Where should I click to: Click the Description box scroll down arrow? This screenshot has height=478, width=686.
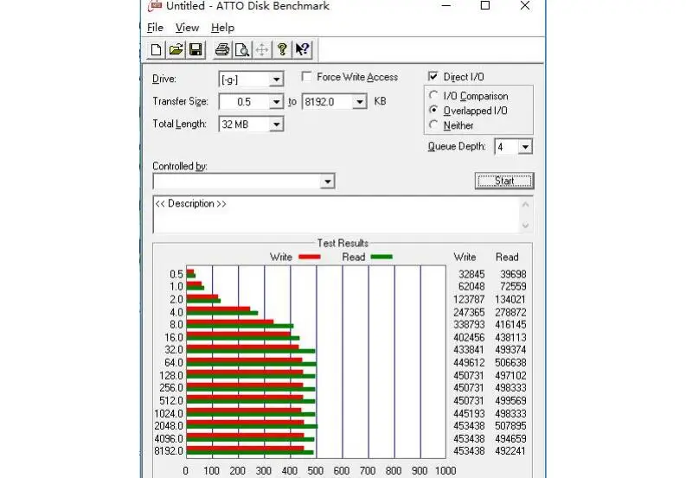point(525,226)
